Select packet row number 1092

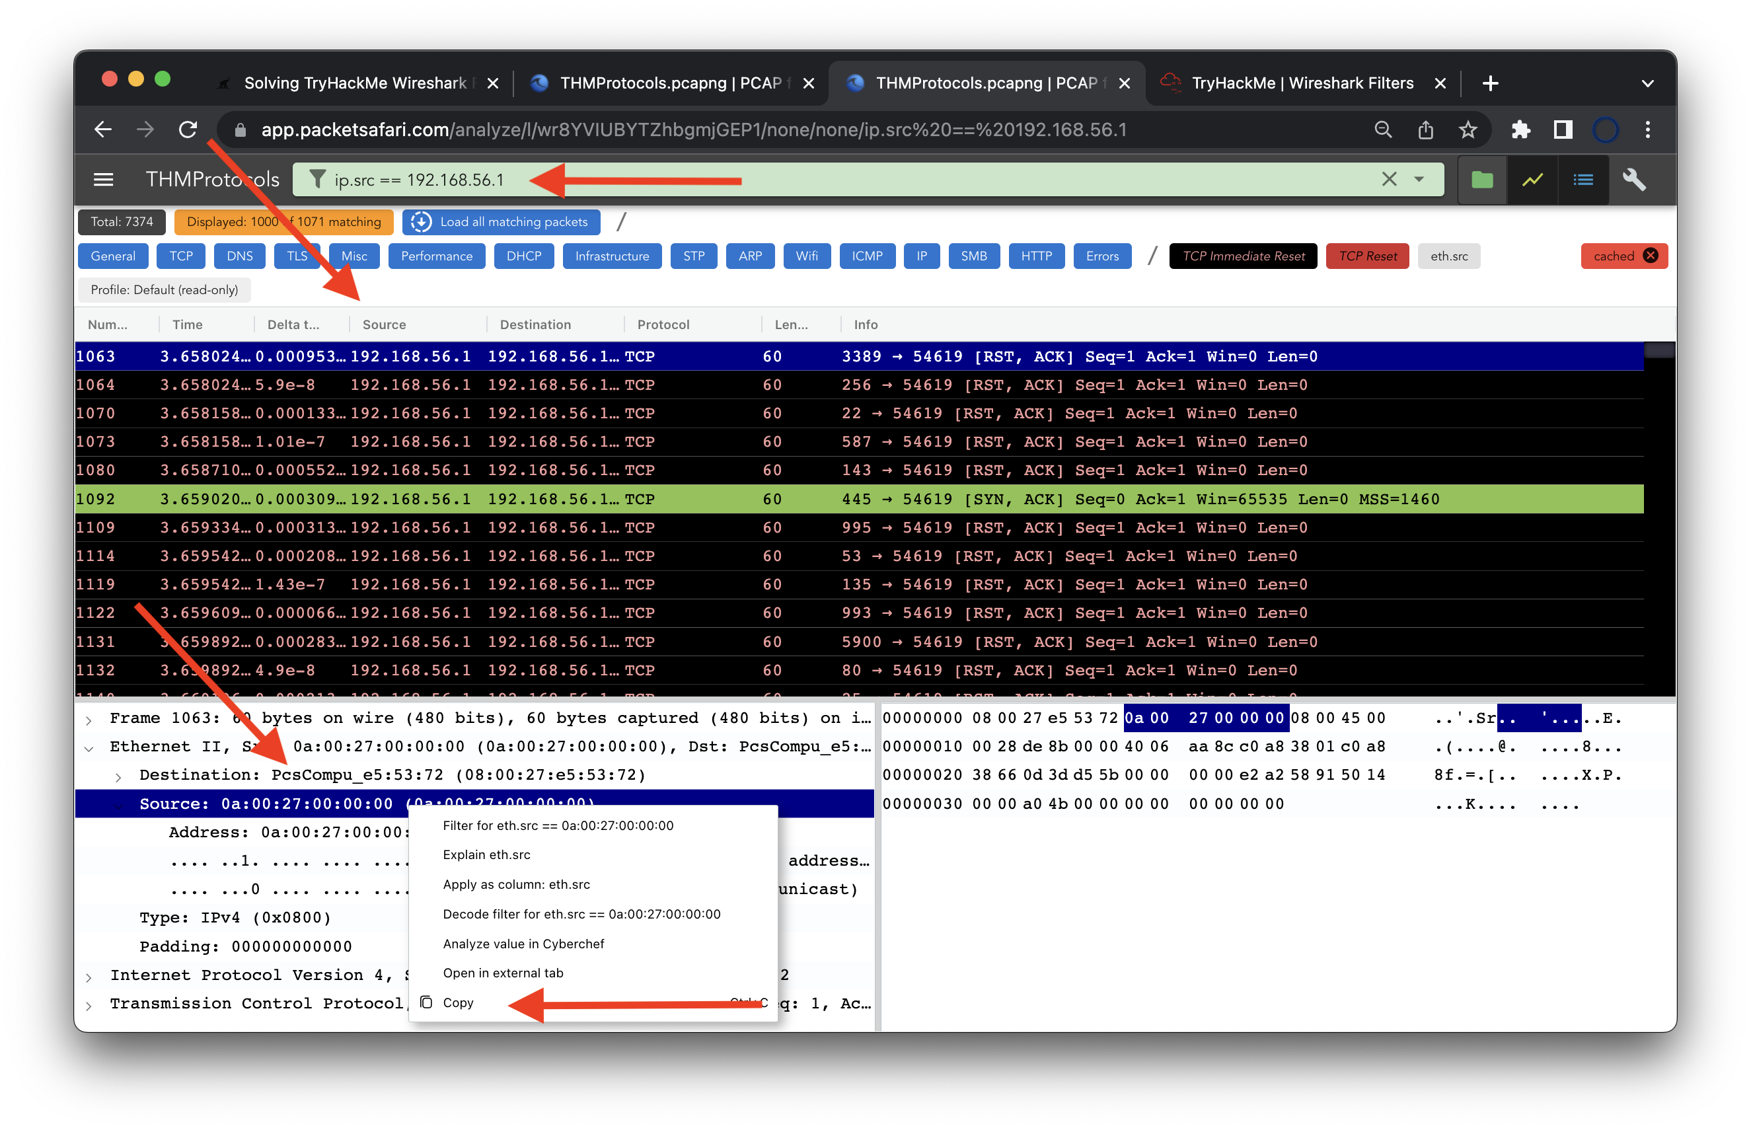858,499
